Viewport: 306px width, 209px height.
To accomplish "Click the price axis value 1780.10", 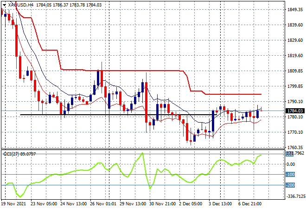I will tap(295, 117).
